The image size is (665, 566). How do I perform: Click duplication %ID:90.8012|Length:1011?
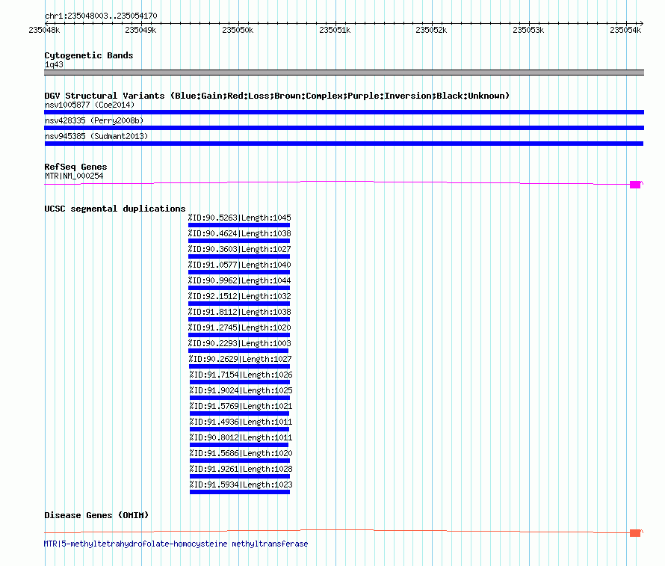coord(241,437)
